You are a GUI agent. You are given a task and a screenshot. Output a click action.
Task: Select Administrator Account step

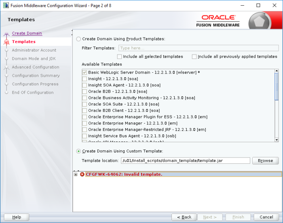click(34, 50)
